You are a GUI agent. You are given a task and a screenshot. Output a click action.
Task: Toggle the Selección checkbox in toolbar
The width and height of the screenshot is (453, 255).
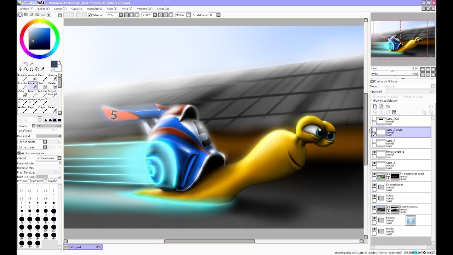[90, 15]
